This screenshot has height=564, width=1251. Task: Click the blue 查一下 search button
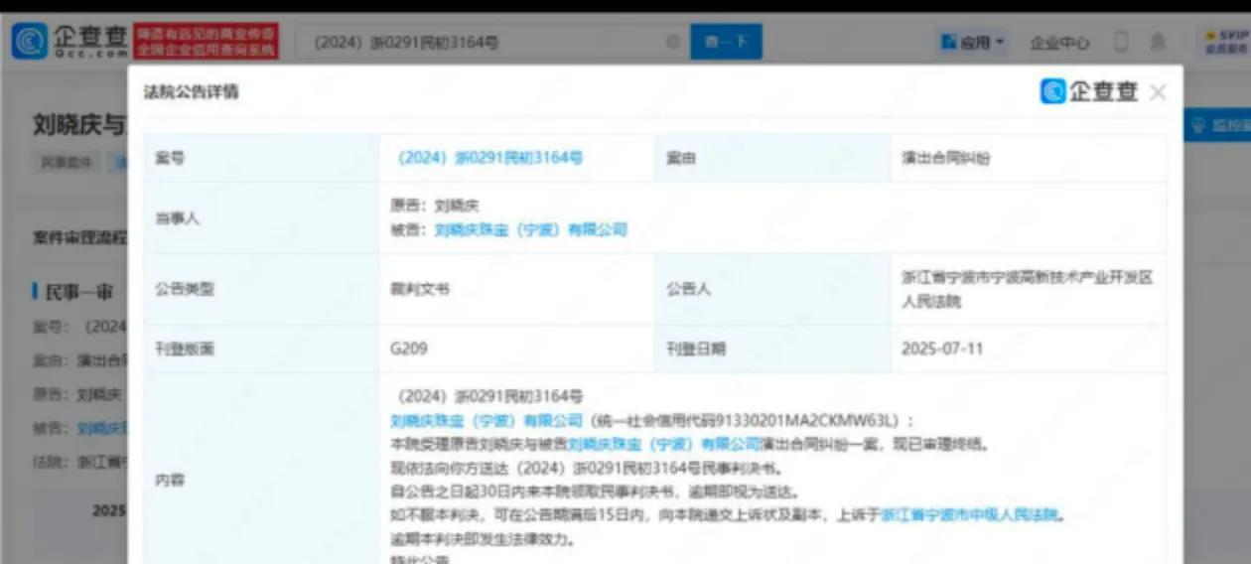pyautogui.click(x=726, y=43)
